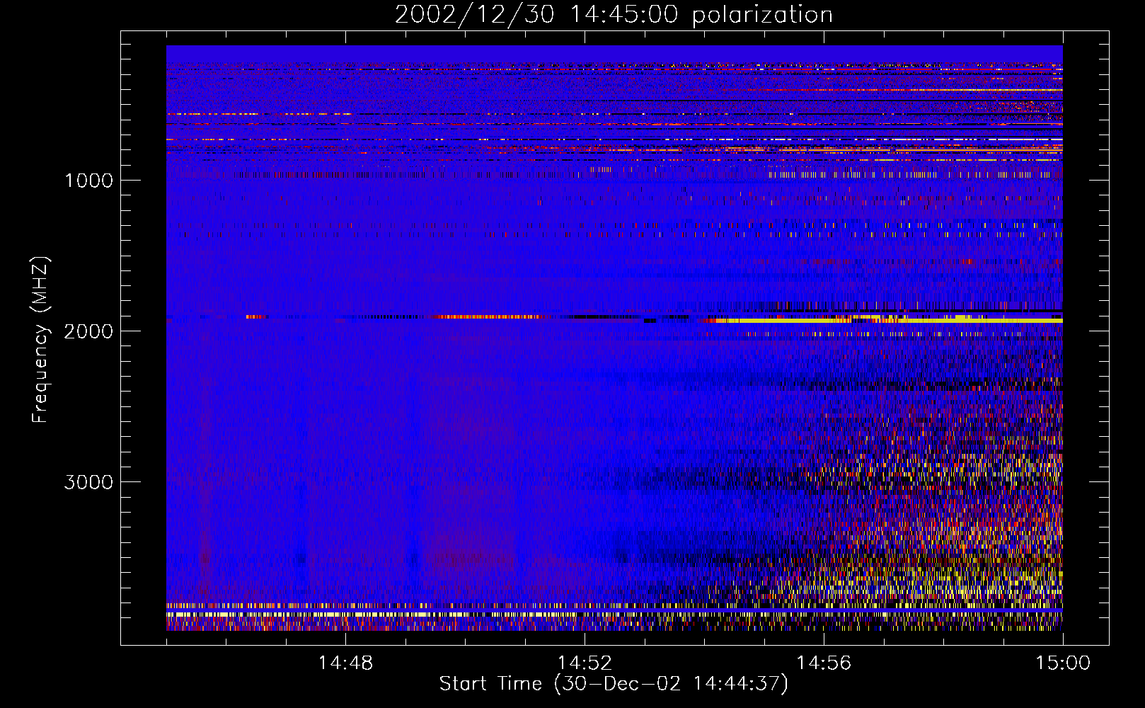
Task: Click the 'Frequency (MHZ)' axis title
Action: 40,340
